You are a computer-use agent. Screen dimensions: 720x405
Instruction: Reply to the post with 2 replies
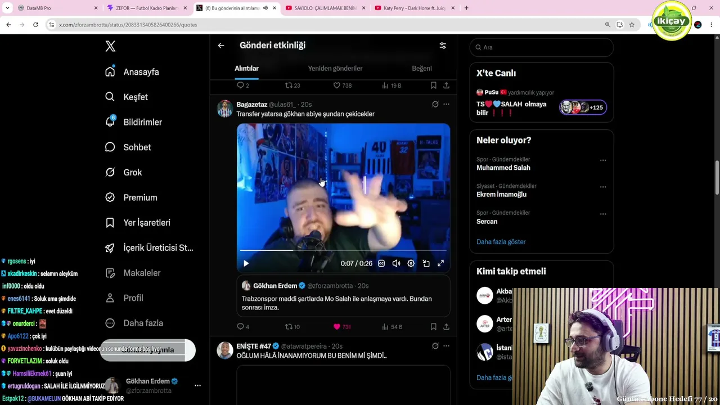point(243,85)
